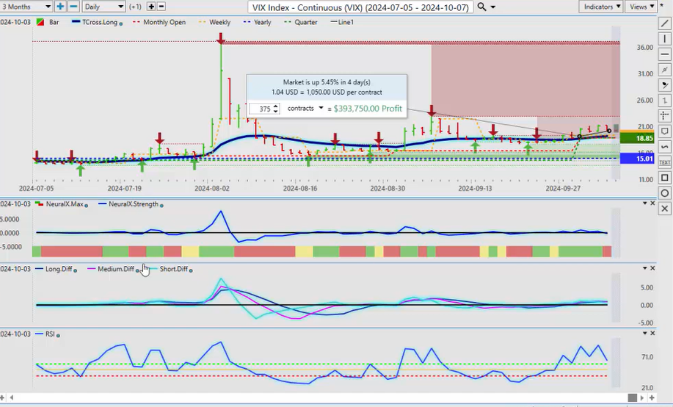Select the crosshair tool
This screenshot has height=407, width=673.
coord(664,115)
